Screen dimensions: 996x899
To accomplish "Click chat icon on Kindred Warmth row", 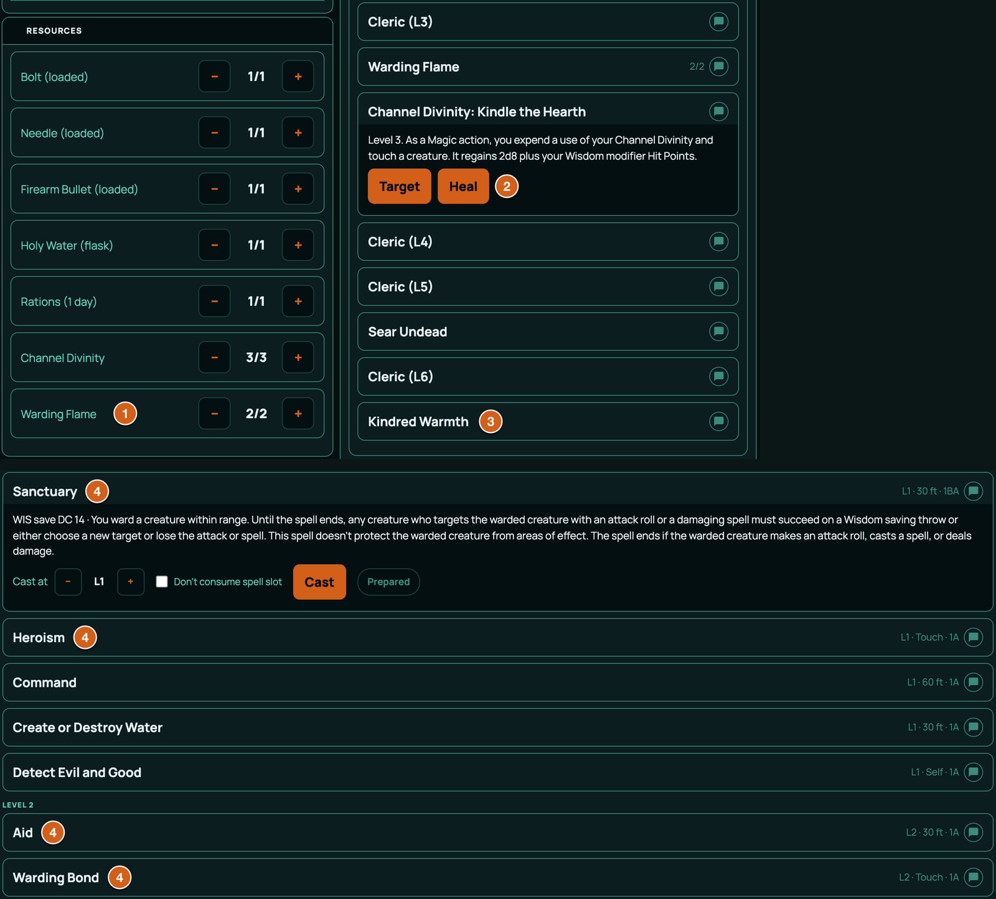I will (x=718, y=421).
